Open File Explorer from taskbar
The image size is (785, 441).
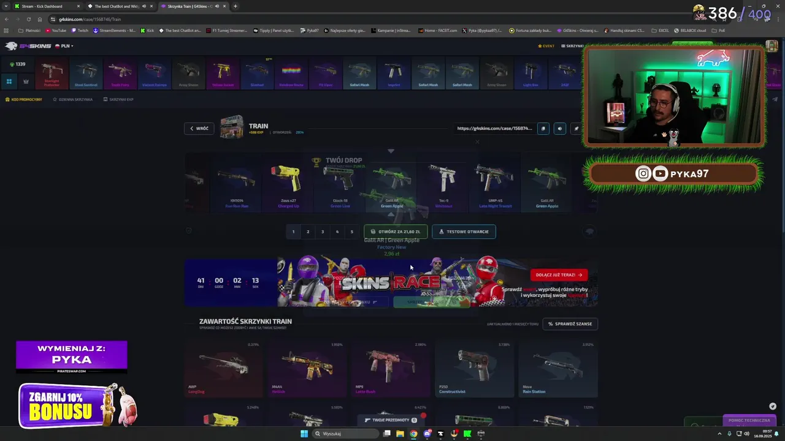click(x=400, y=434)
